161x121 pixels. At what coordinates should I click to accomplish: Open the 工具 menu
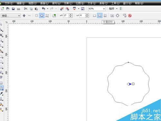pyautogui.click(x=115, y=3)
